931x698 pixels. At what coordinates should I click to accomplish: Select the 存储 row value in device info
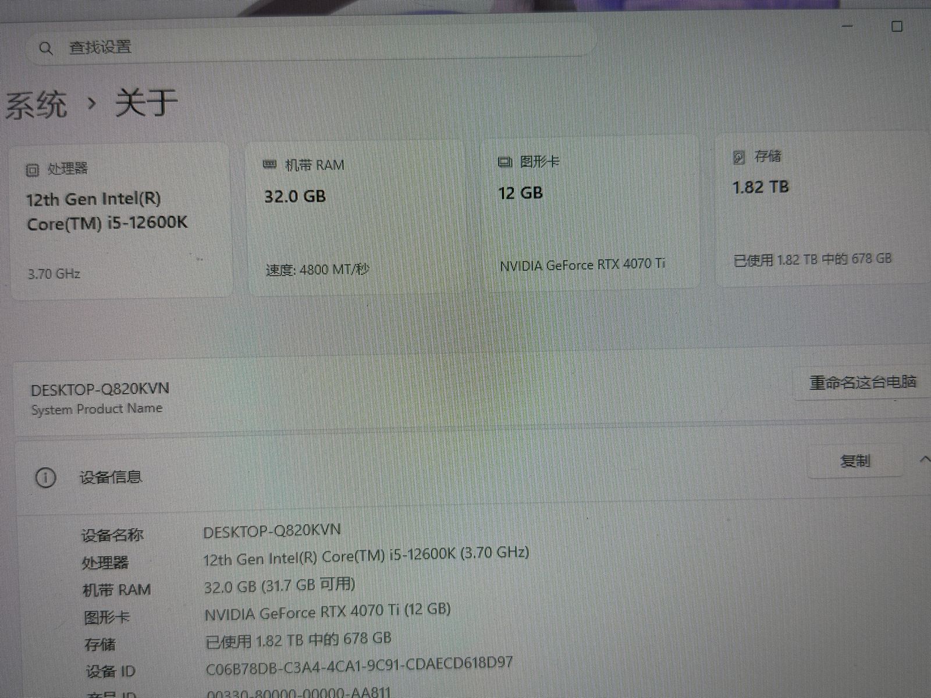(x=299, y=640)
